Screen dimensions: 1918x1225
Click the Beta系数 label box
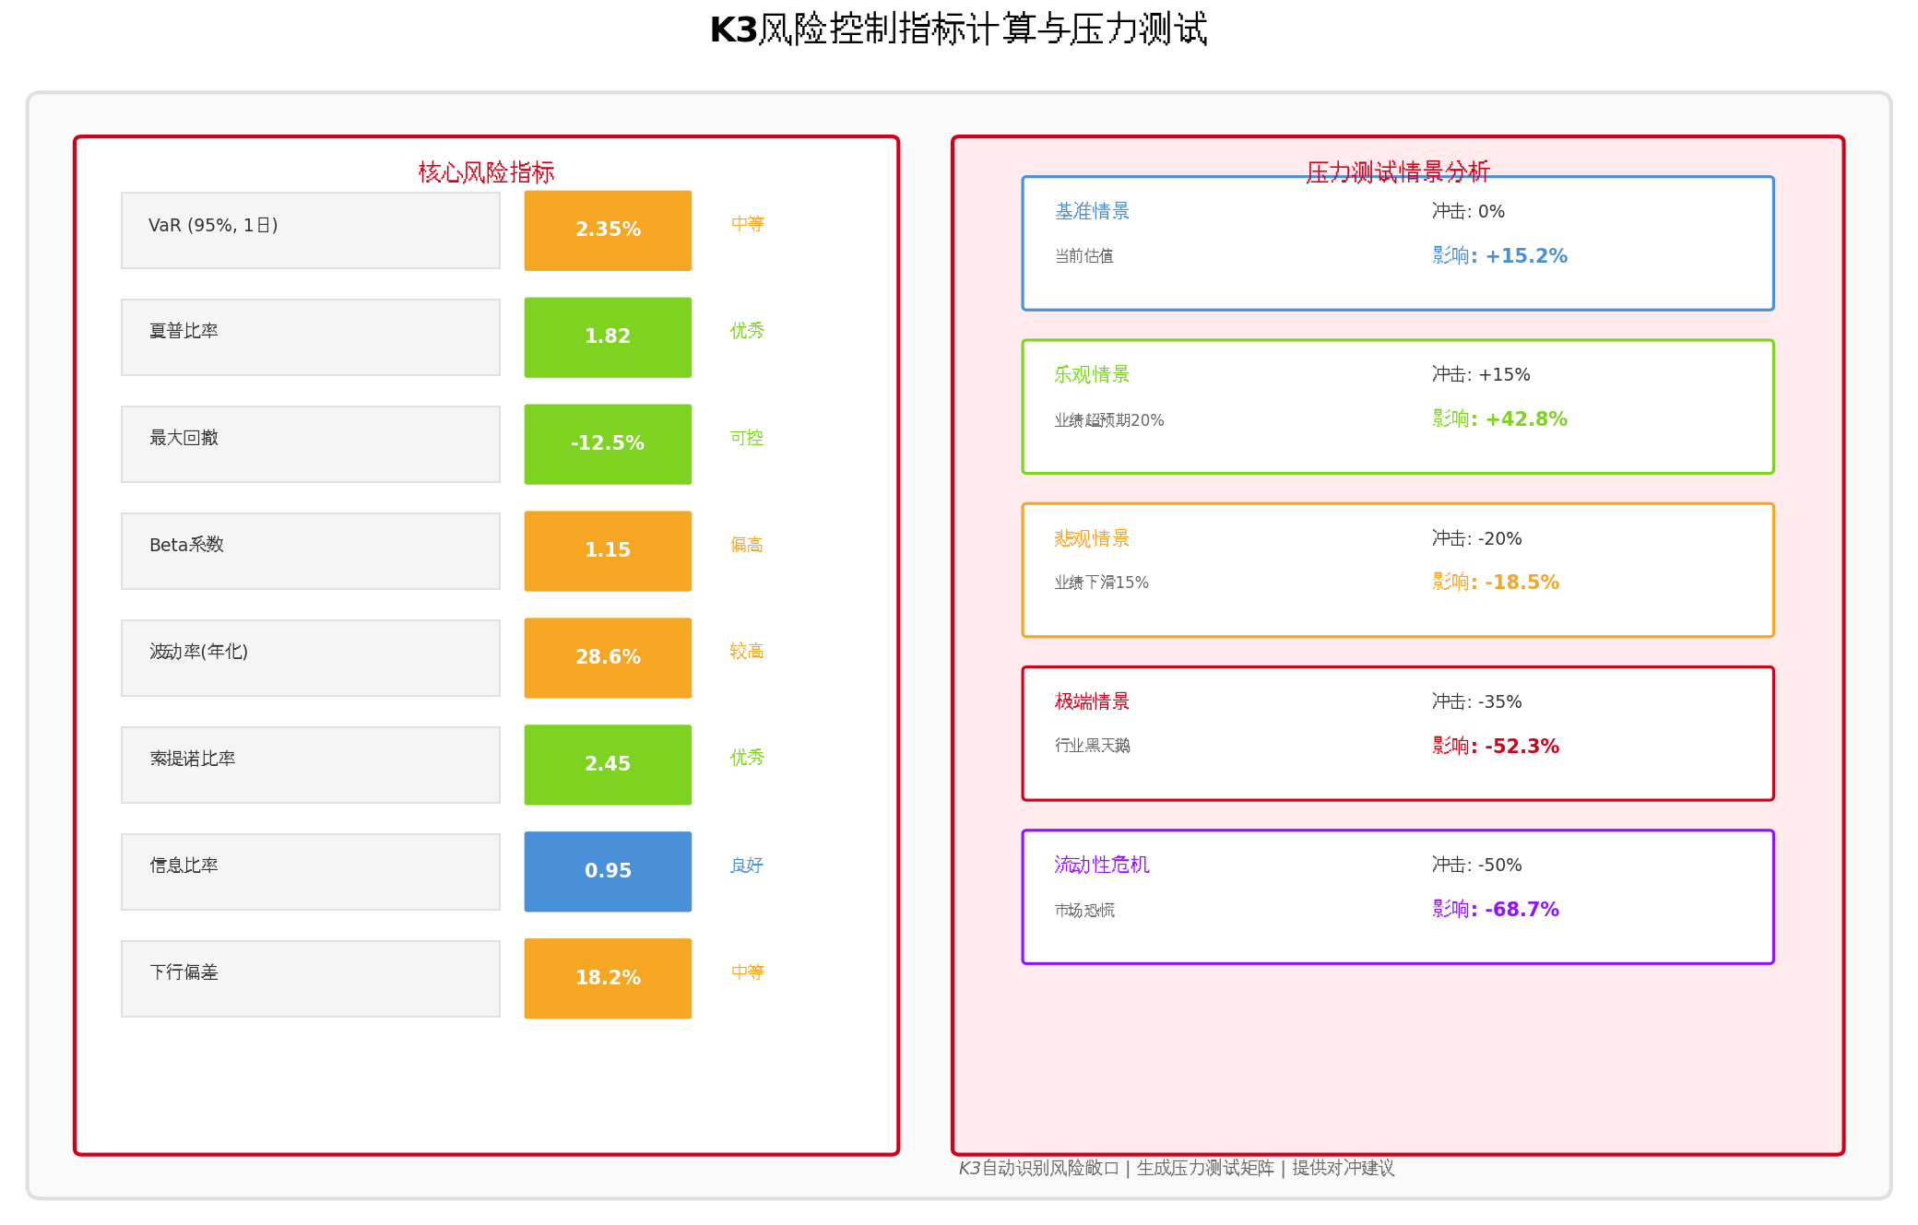tap(311, 551)
